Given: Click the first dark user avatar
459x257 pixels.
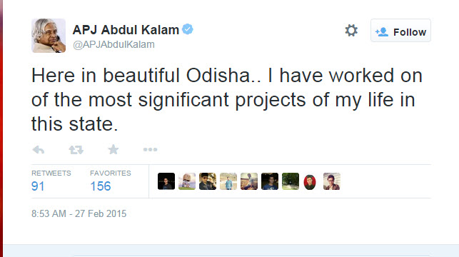Looking at the screenshot, I should [166, 181].
